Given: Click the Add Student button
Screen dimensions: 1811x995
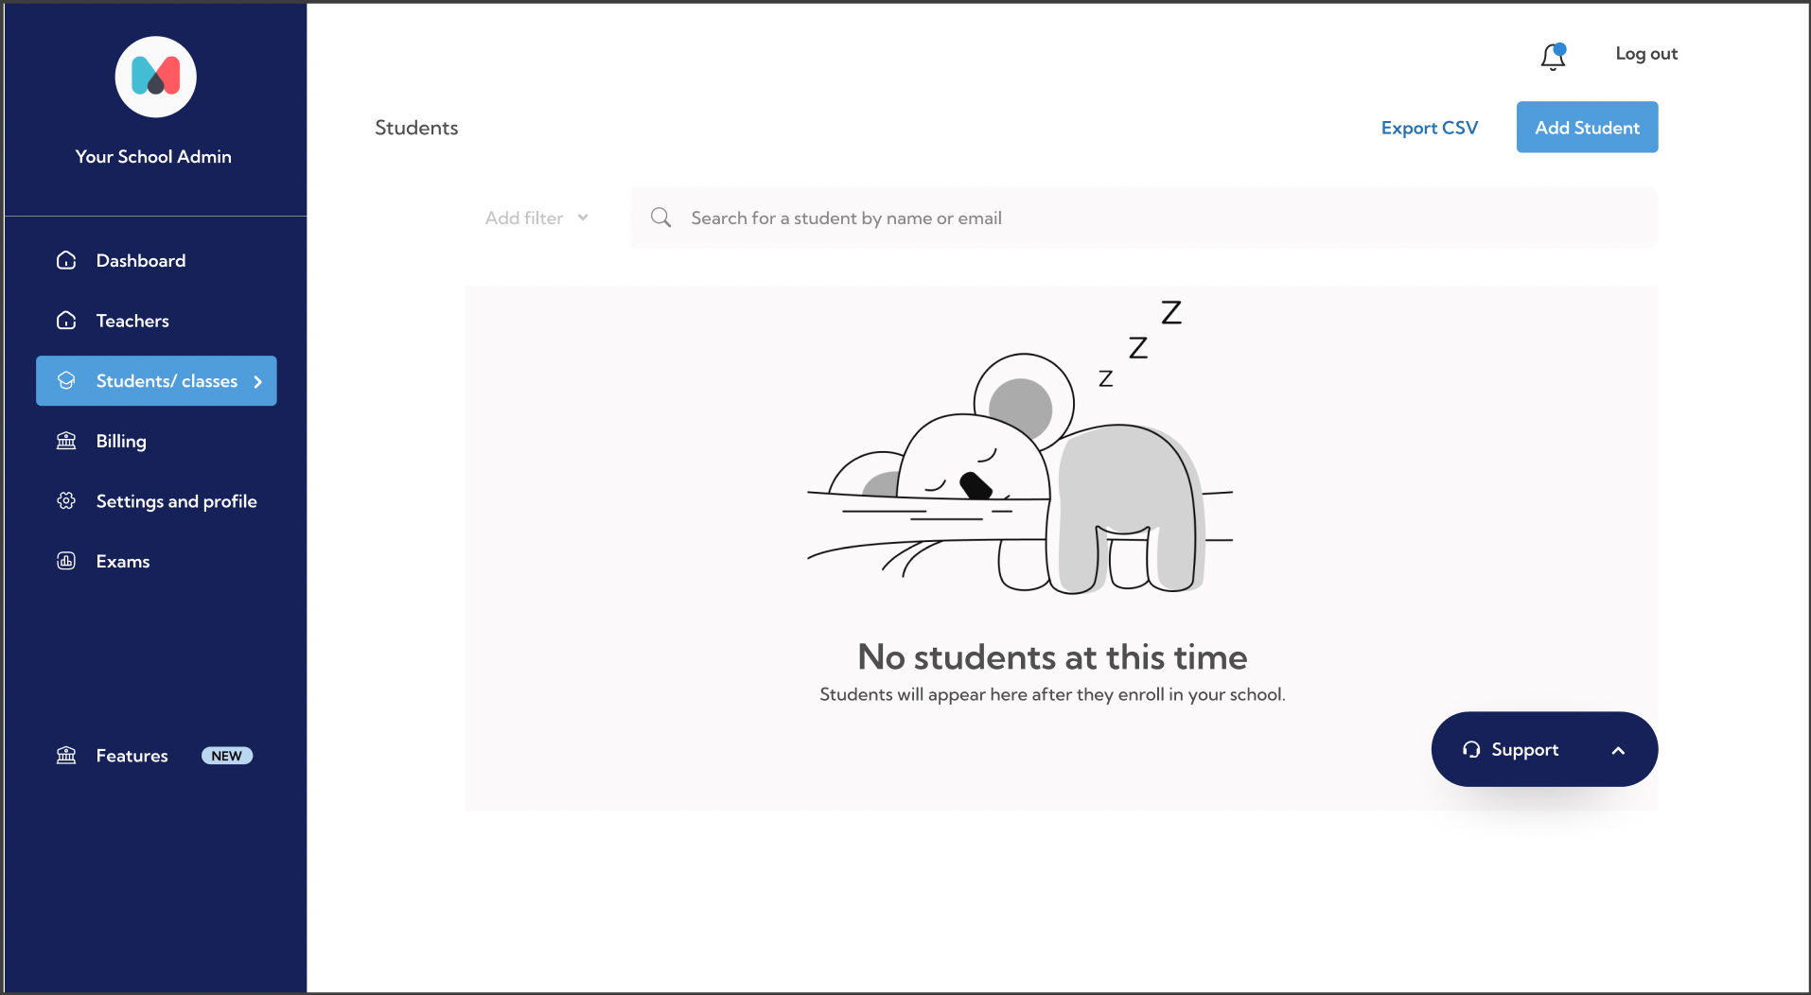Looking at the screenshot, I should 1587,127.
